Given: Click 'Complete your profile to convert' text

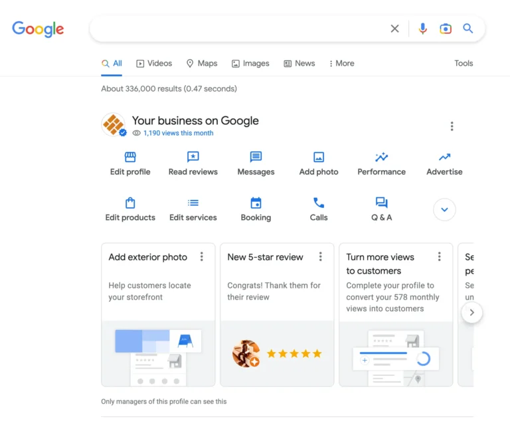Looking at the screenshot, I should click(392, 297).
